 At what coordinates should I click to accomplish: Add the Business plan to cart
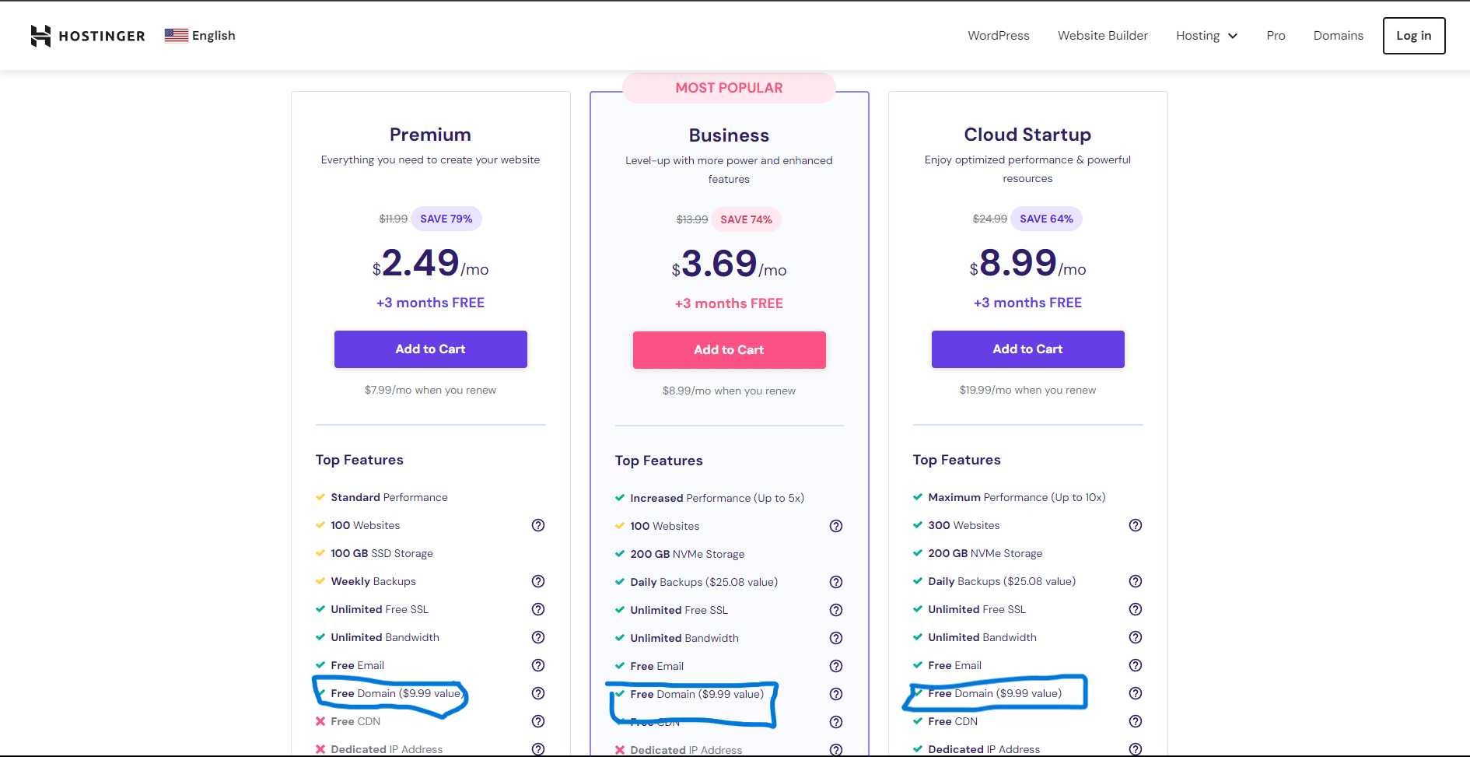(x=729, y=349)
